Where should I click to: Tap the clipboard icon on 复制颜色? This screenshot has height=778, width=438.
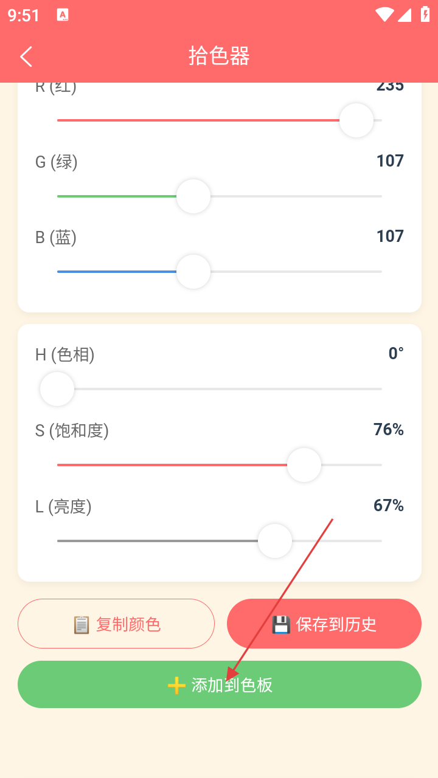pos(81,624)
